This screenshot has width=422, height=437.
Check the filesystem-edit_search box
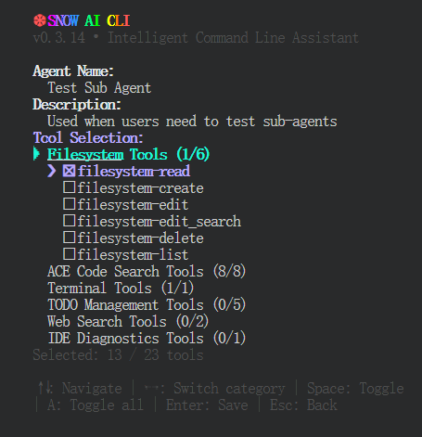(69, 221)
